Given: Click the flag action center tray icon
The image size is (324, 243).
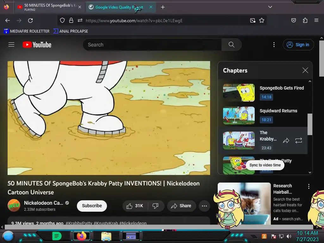Looking at the screenshot, I should 274,236.
